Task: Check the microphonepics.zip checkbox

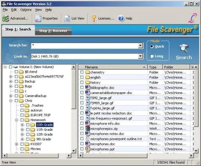Action: 82,128
